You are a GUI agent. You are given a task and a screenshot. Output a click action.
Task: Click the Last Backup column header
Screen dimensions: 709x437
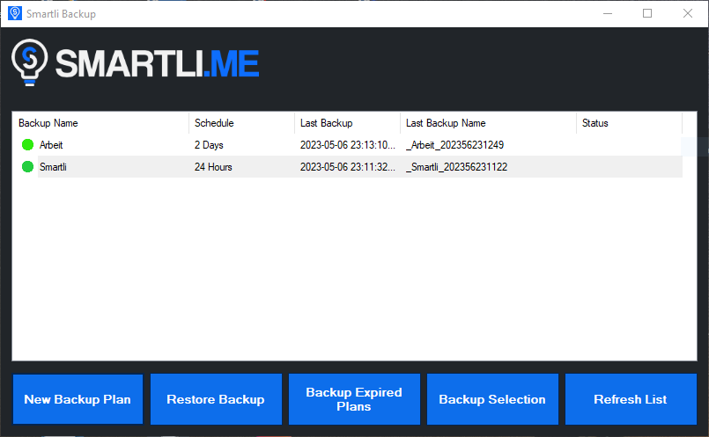tap(347, 123)
